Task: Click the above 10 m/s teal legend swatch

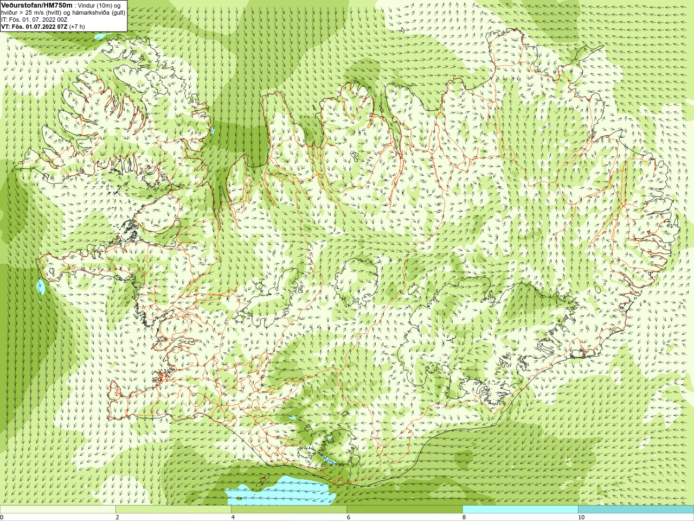Action: 636,510
